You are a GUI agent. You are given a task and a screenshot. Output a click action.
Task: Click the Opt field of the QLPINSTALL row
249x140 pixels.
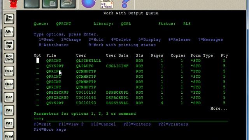point(38,61)
